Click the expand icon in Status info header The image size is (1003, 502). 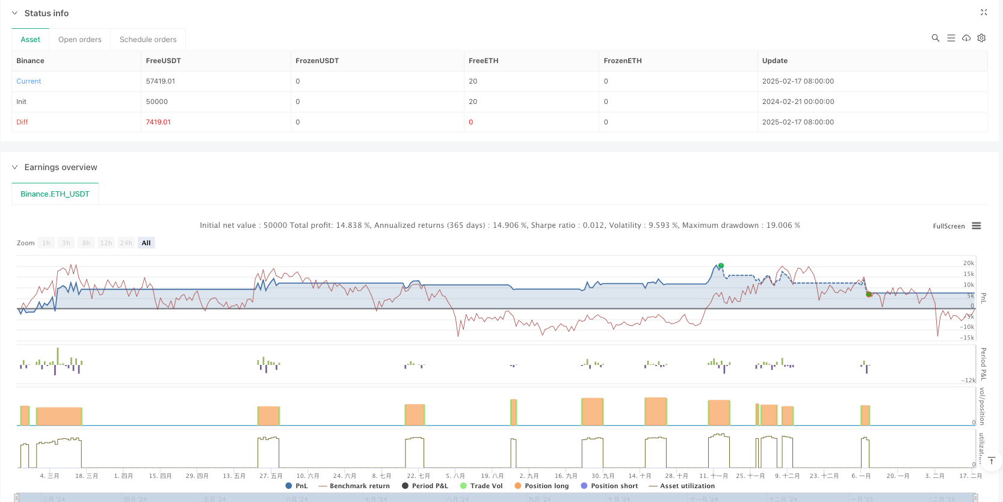(984, 13)
